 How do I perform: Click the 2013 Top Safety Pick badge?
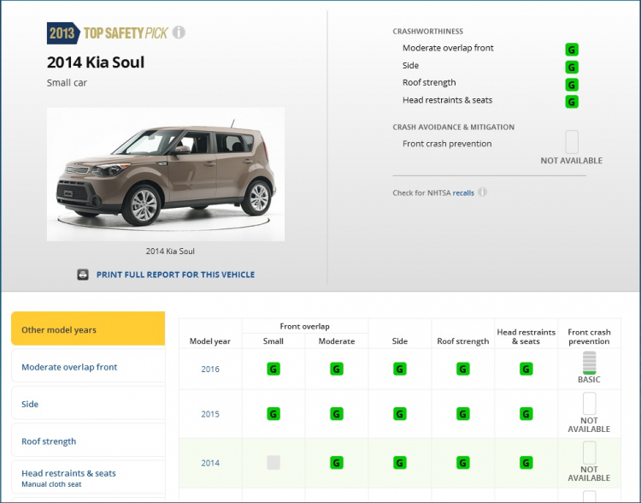point(108,33)
